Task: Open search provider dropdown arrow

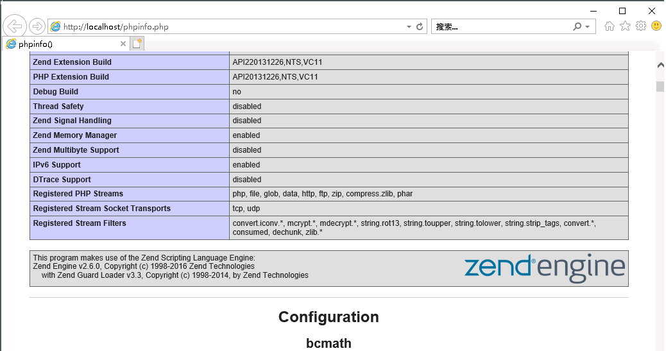Action: 587,27
